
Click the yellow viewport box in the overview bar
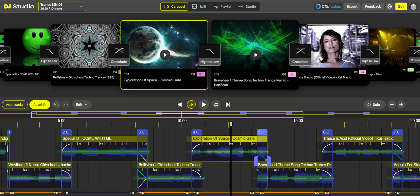tap(167, 115)
